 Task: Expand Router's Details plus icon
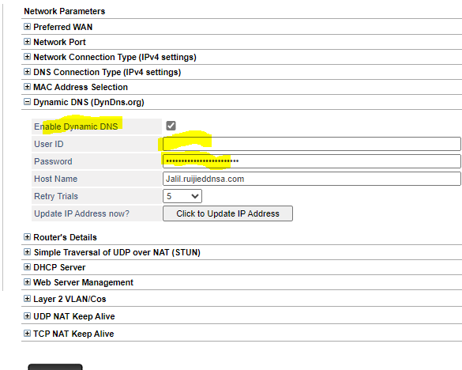[27, 237]
